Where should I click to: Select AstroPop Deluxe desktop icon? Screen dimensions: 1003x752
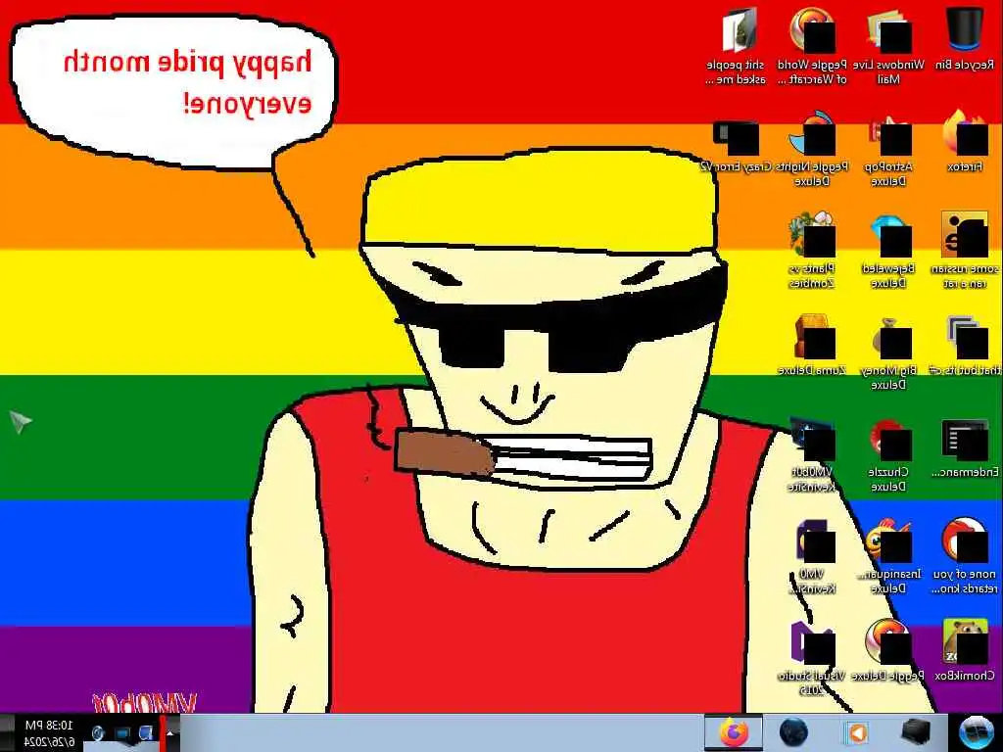888,149
